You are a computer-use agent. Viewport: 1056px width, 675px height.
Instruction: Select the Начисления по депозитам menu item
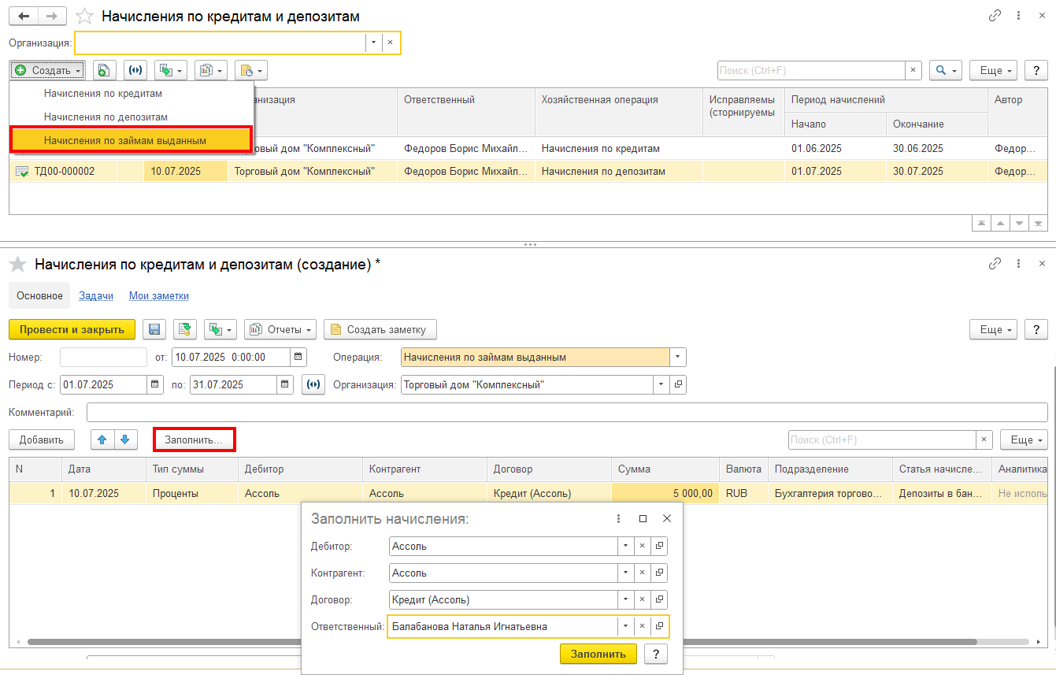coord(106,117)
